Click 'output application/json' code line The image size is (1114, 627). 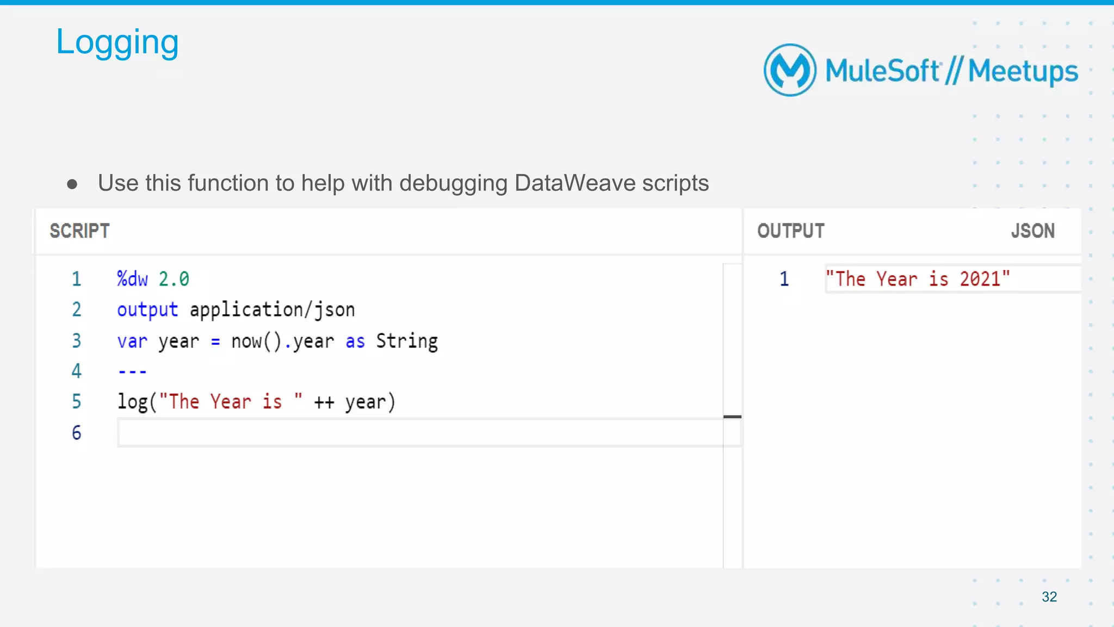(236, 310)
